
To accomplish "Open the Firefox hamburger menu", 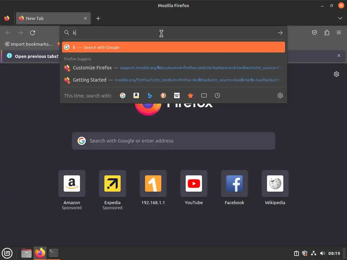I will pos(339,33).
